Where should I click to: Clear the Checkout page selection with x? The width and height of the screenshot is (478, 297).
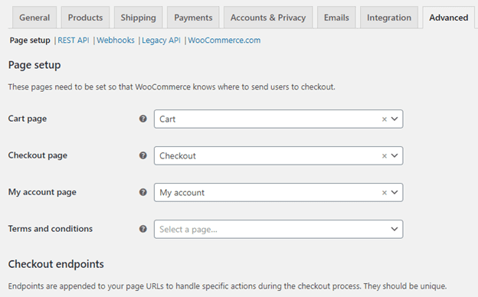(385, 156)
